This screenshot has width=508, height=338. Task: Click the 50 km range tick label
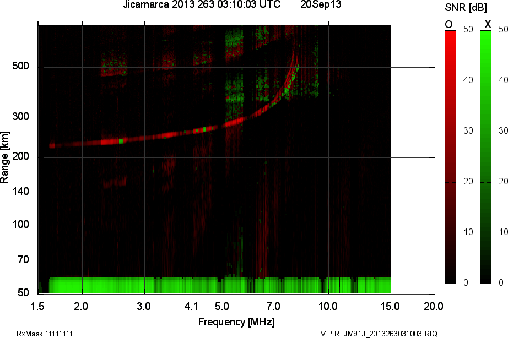(23, 293)
